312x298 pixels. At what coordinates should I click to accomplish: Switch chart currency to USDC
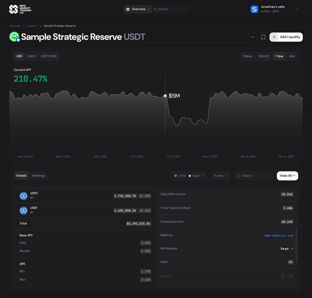pos(31,56)
